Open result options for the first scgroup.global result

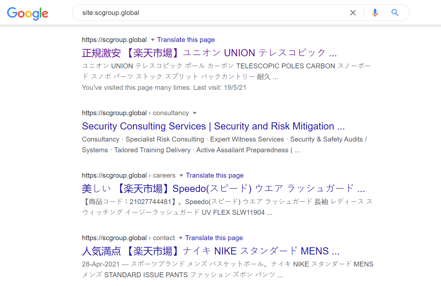pyautogui.click(x=152, y=40)
